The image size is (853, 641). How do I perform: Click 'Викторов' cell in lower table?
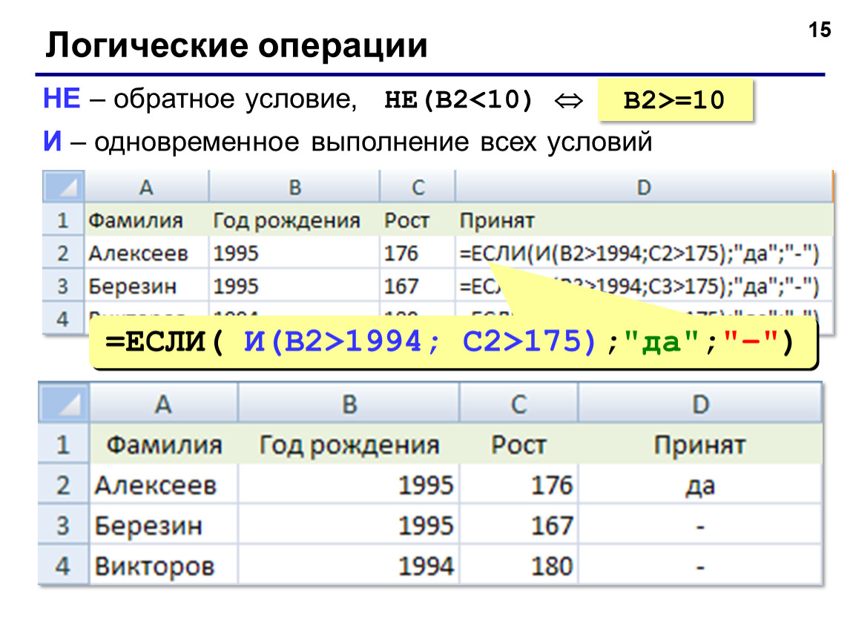click(163, 565)
